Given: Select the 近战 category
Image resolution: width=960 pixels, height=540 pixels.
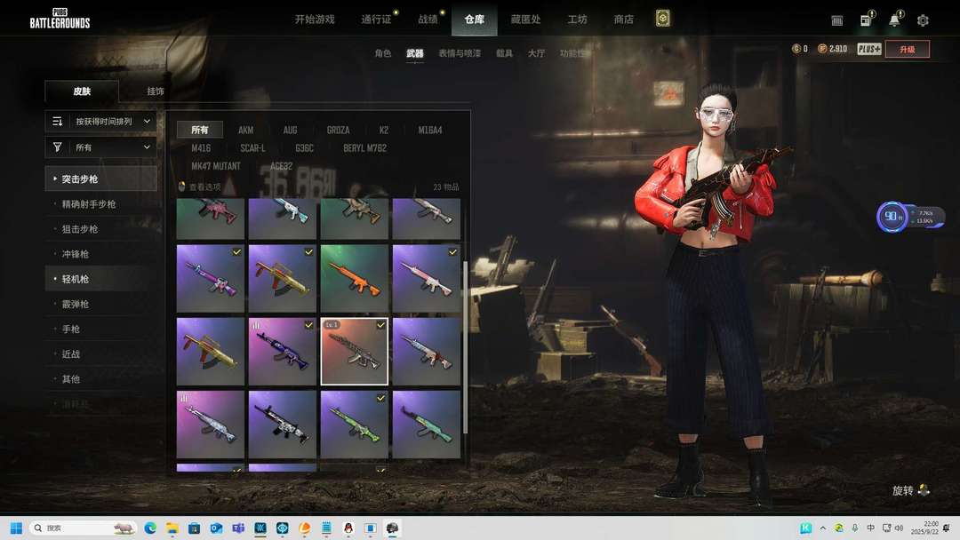Looking at the screenshot, I should pos(71,354).
